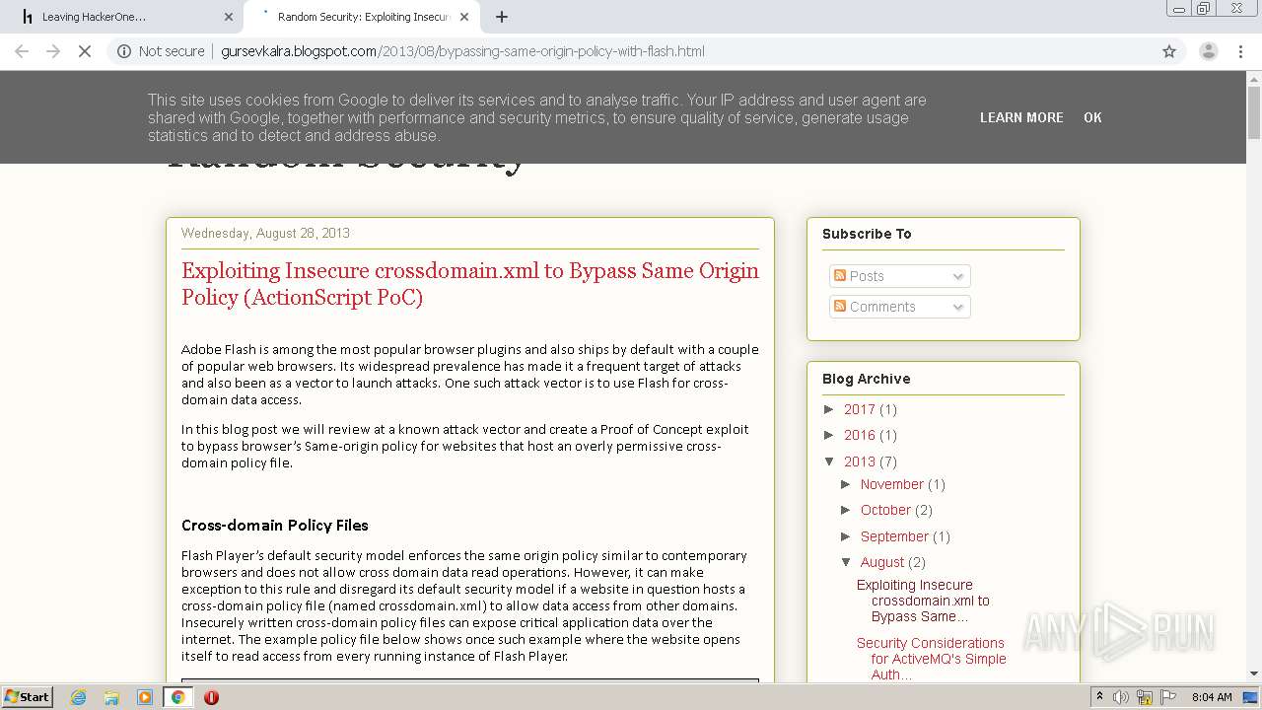
Task: Open the network tray icon
Action: pyautogui.click(x=1145, y=697)
